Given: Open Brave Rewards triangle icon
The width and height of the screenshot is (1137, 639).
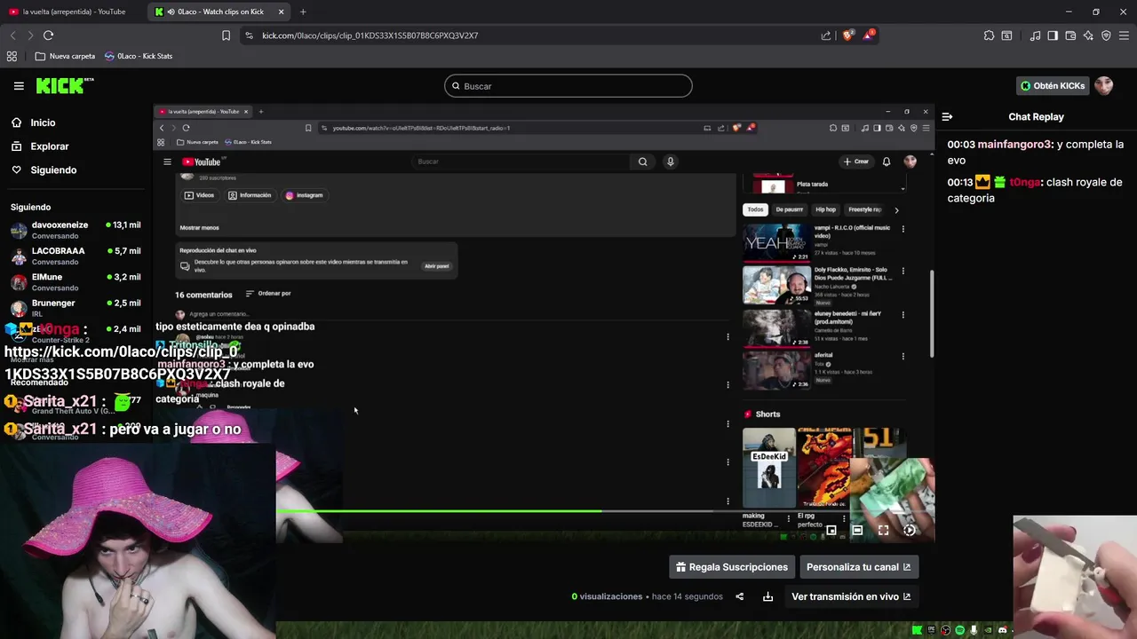Looking at the screenshot, I should [x=870, y=35].
